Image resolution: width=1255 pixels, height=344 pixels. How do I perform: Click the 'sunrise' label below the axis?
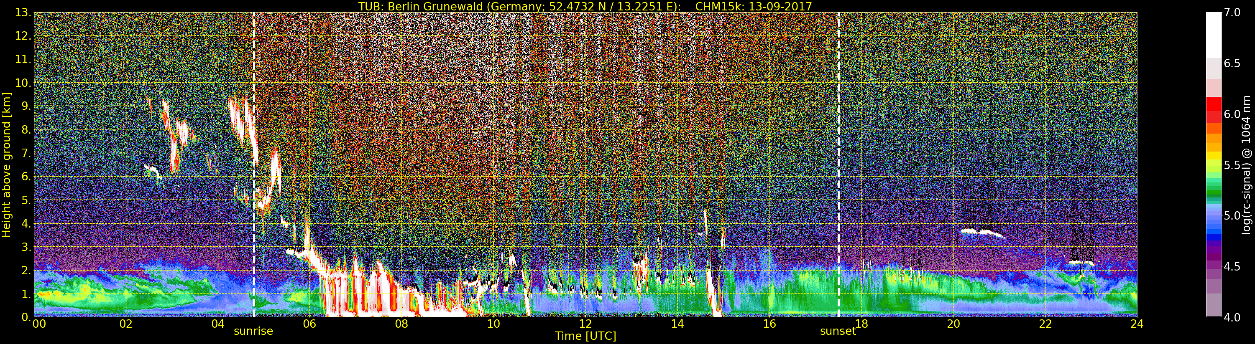253,331
